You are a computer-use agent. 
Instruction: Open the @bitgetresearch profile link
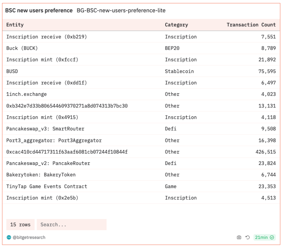(29, 237)
